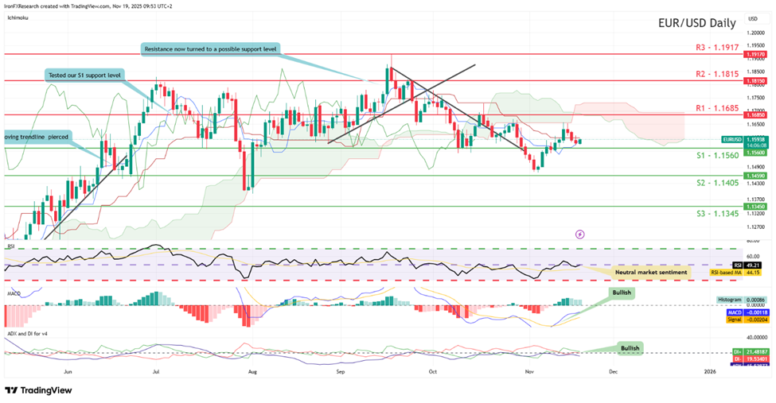
Task: Click the purple lightning event icon
Action: [x=579, y=234]
